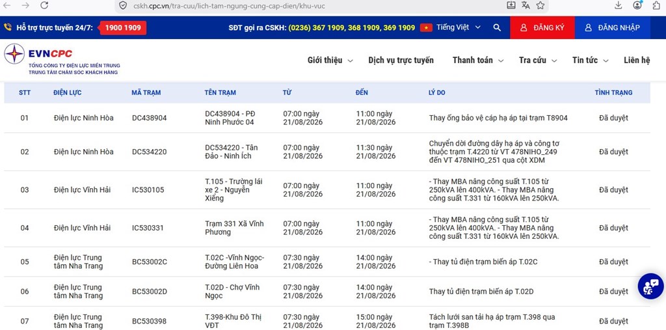666x330 pixels.
Task: Click the LÝ DO column header
Action: (437, 92)
